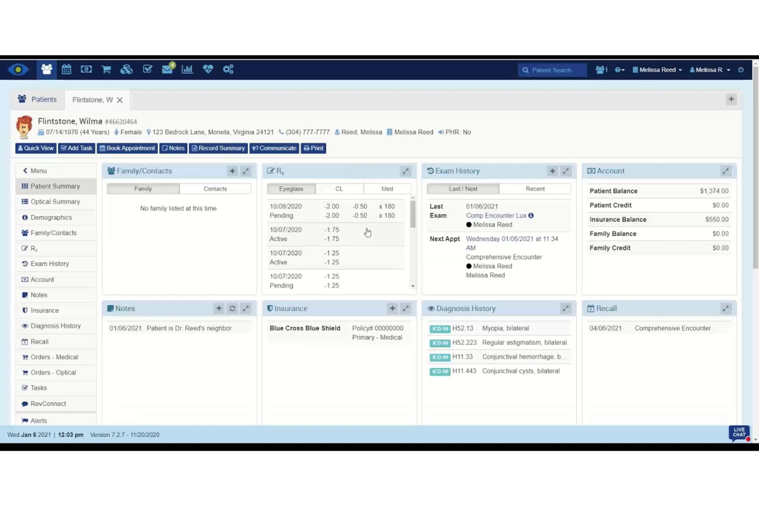This screenshot has height=506, width=759.
Task: Open the reports chart module
Action: (x=187, y=69)
